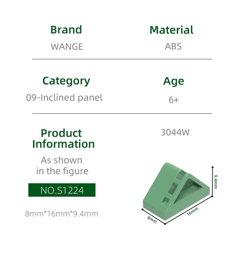Click the divider line below 09-Inclined panel

coord(122,113)
